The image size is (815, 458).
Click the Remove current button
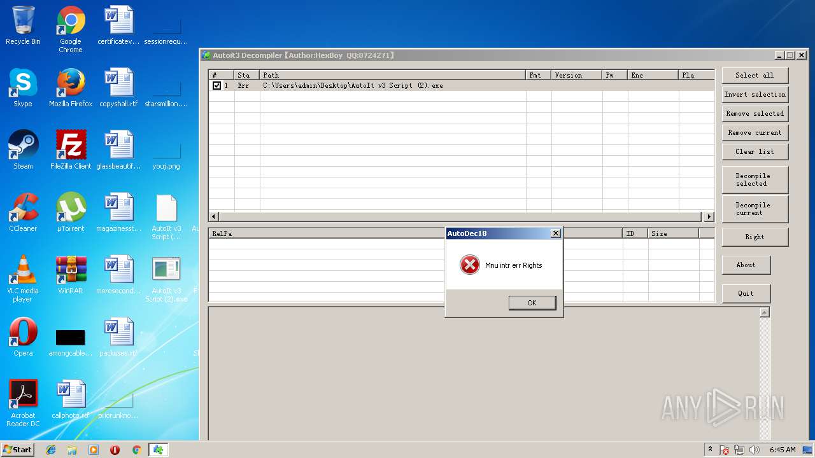[x=755, y=132]
